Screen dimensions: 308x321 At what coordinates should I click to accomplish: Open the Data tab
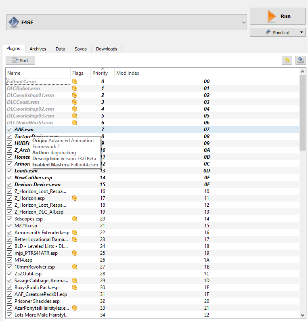(x=61, y=49)
